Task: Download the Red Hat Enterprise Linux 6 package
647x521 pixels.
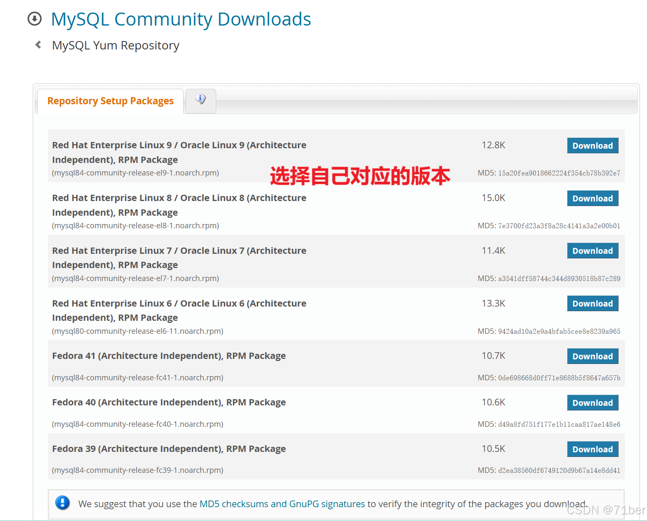Action: (593, 304)
